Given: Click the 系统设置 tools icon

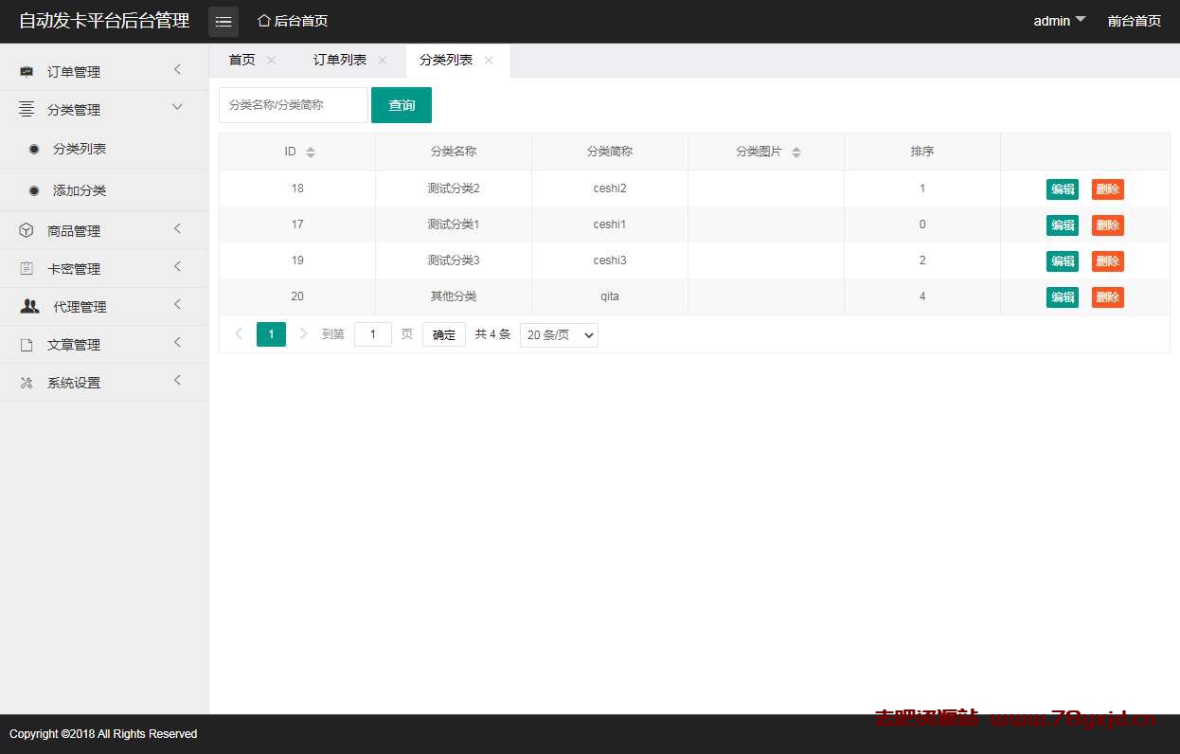Looking at the screenshot, I should (x=27, y=383).
